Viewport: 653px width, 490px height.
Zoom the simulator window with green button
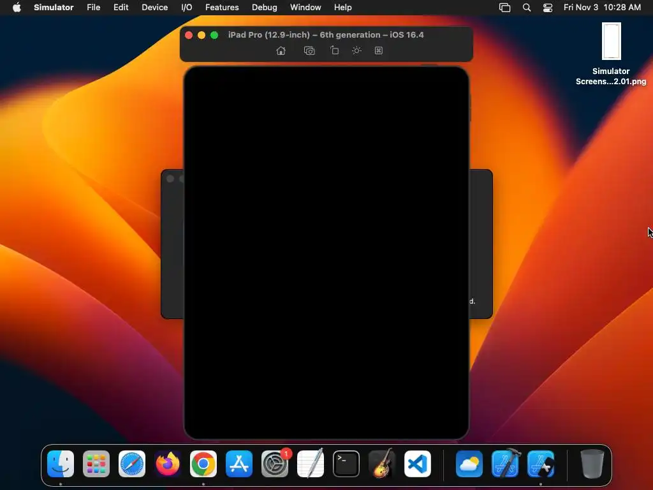coord(214,35)
